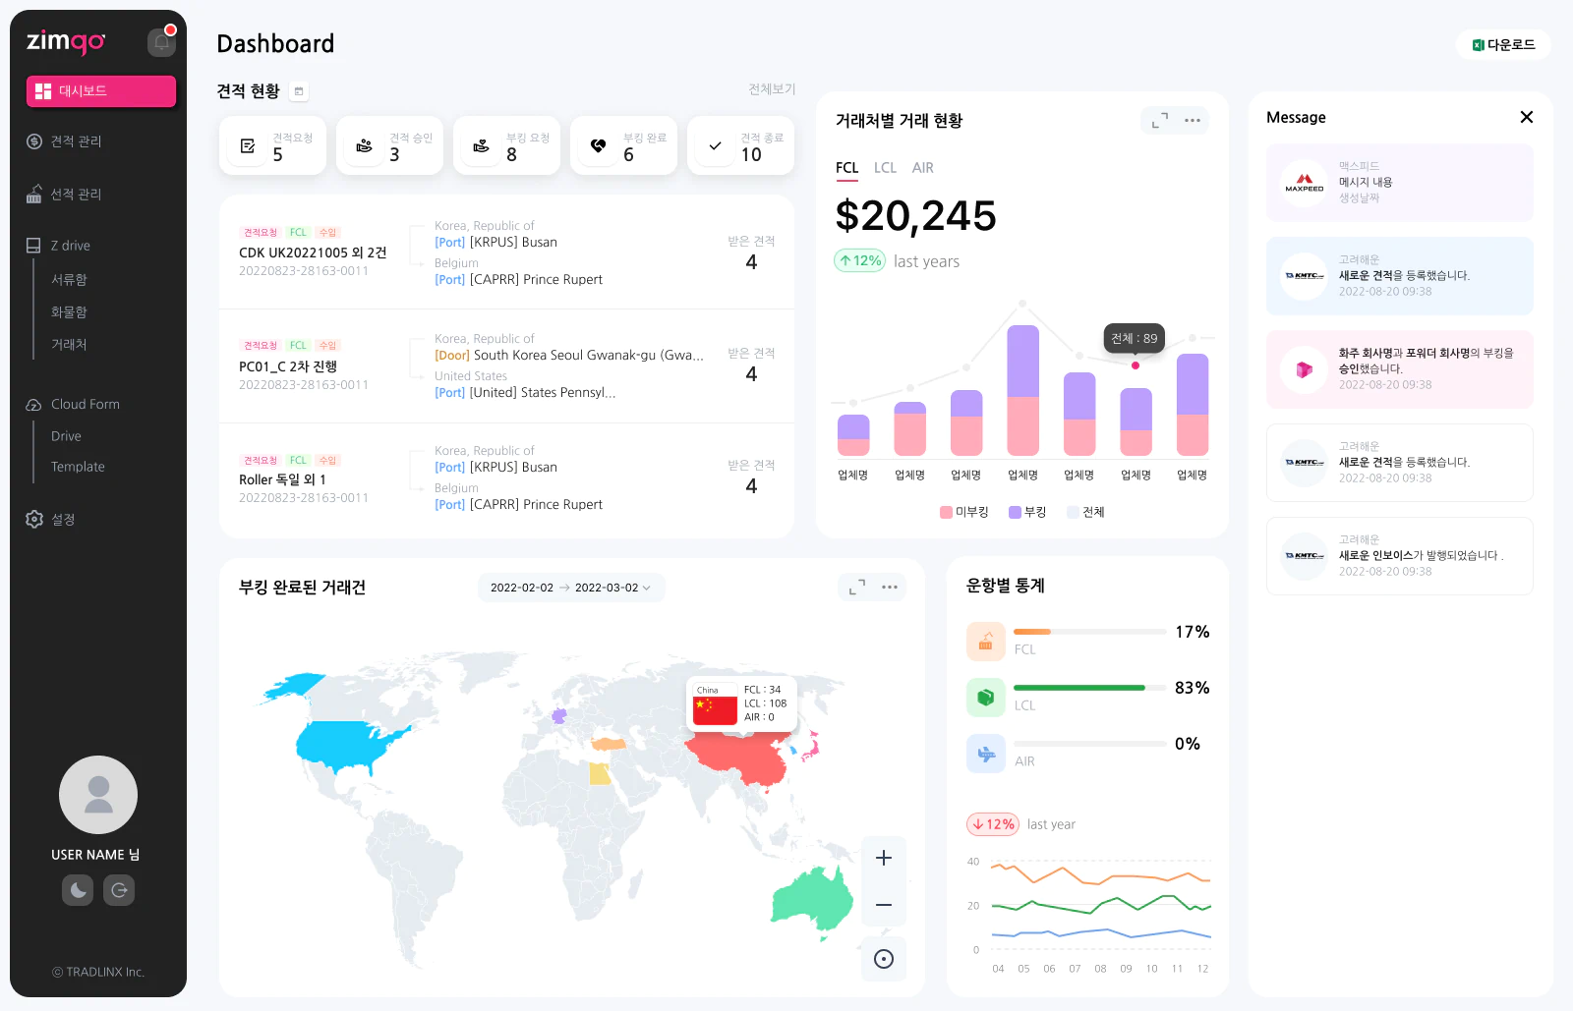
Task: Expand the Z drive tree in the sidebar
Action: (x=70, y=245)
